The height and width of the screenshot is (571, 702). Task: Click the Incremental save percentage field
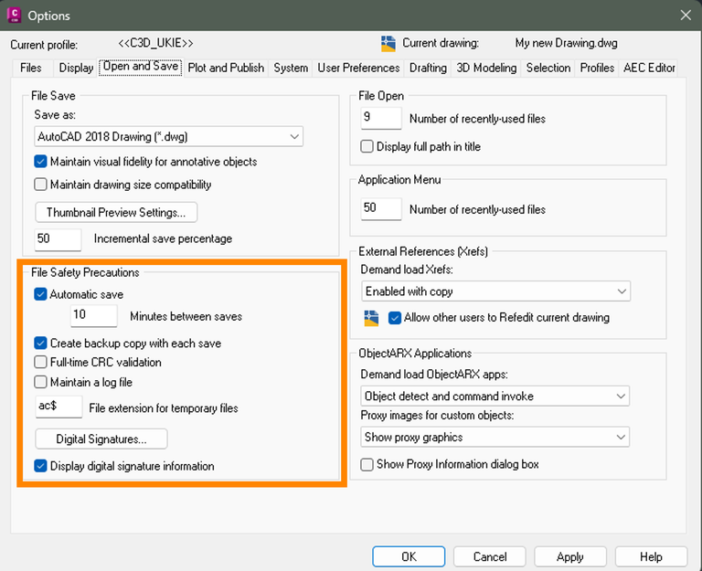click(x=58, y=239)
